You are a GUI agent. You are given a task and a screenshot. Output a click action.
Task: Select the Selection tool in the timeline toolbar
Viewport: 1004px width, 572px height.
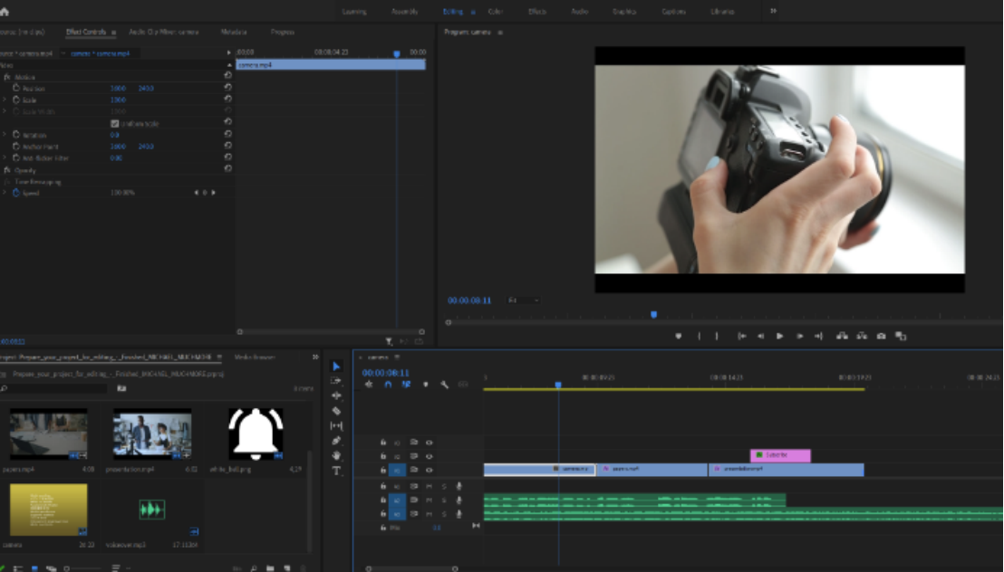[x=336, y=366]
